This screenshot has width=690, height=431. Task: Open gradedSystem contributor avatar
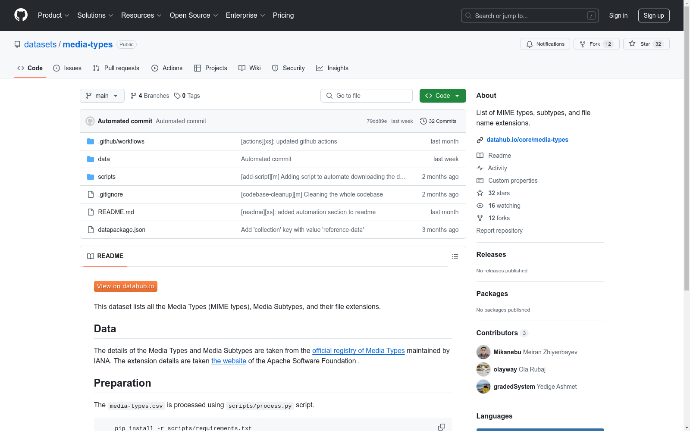tap(483, 387)
